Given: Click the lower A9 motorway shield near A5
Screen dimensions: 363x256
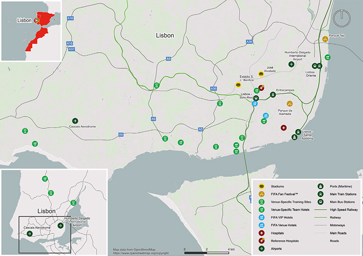Looking at the screenshot, I should click(x=153, y=119).
